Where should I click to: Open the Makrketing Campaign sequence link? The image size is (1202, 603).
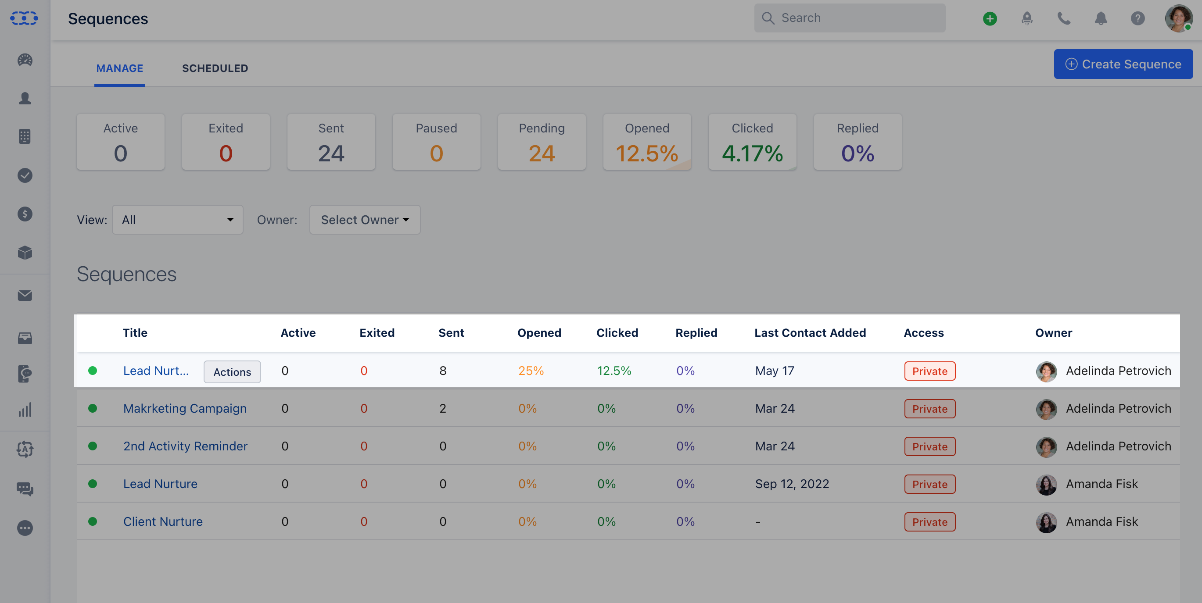click(x=185, y=409)
